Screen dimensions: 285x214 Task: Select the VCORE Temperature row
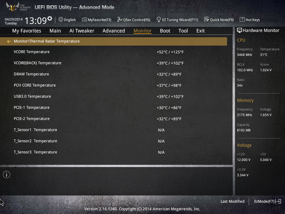(x=32, y=52)
